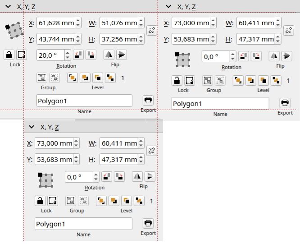
Task: Click rotate clockwise icon beside 20,0° rotation
Action: (x=91, y=55)
